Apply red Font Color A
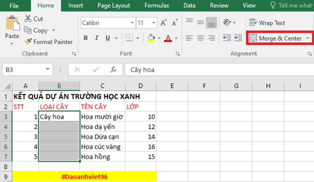 (168, 38)
